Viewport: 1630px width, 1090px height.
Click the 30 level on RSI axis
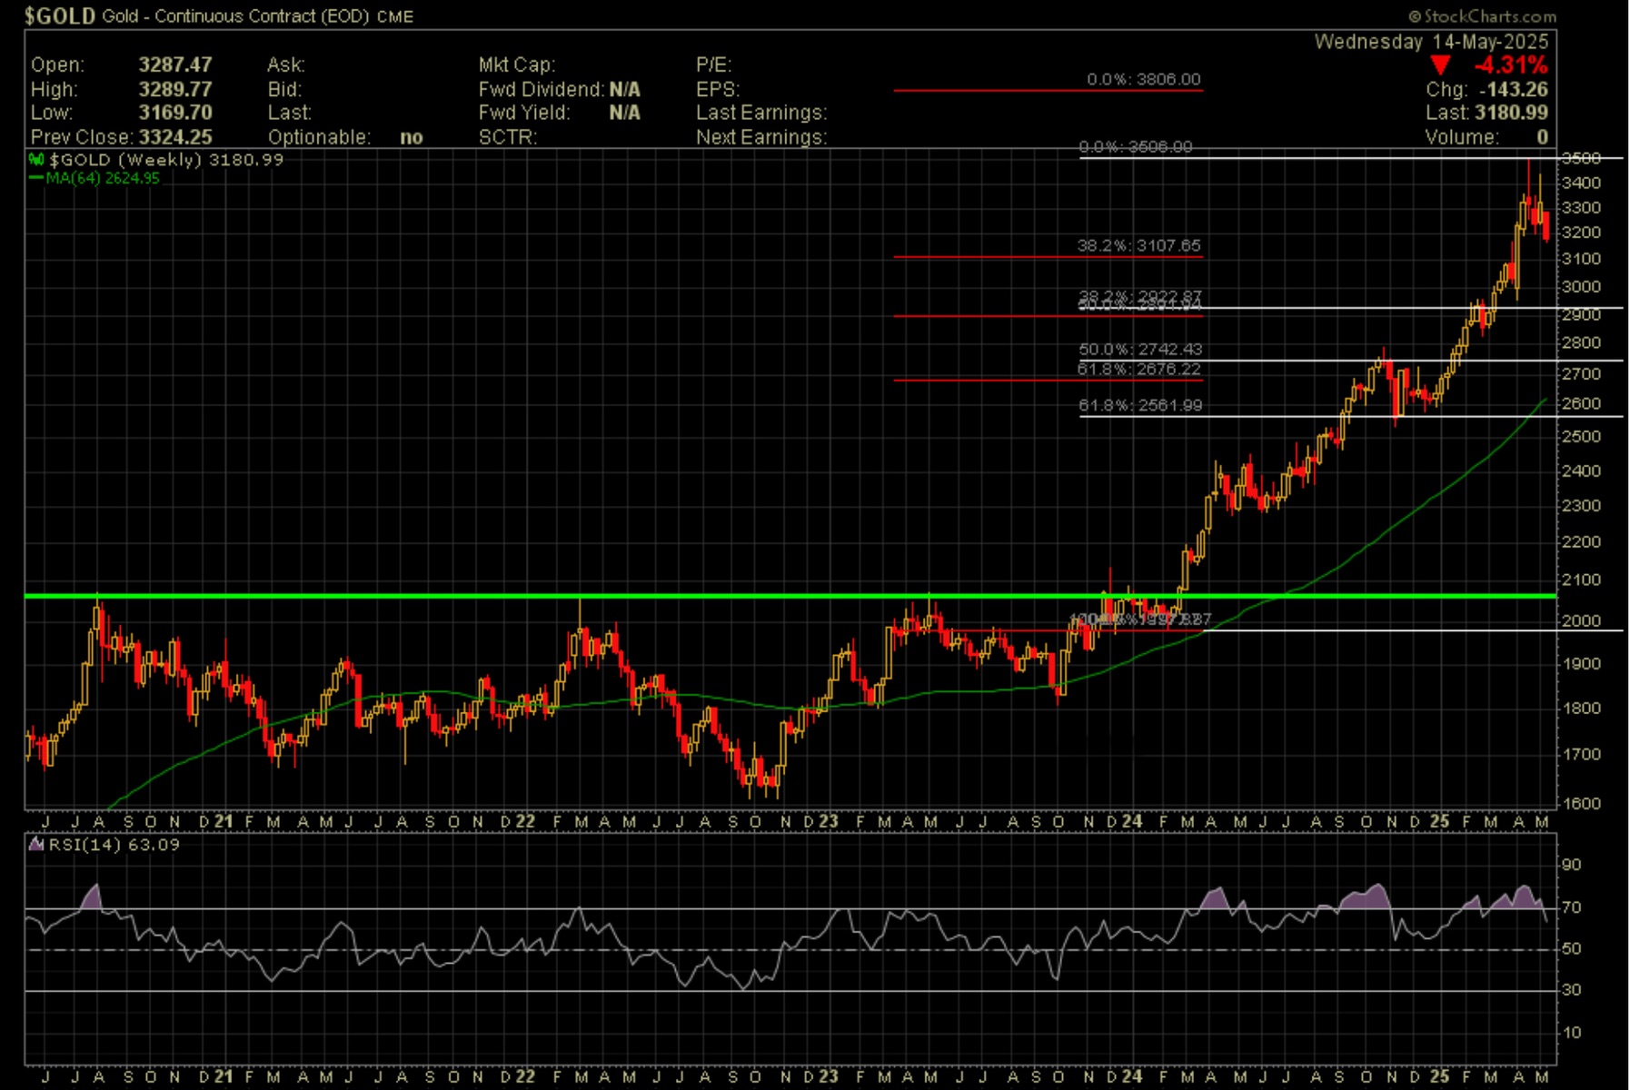tap(1571, 990)
